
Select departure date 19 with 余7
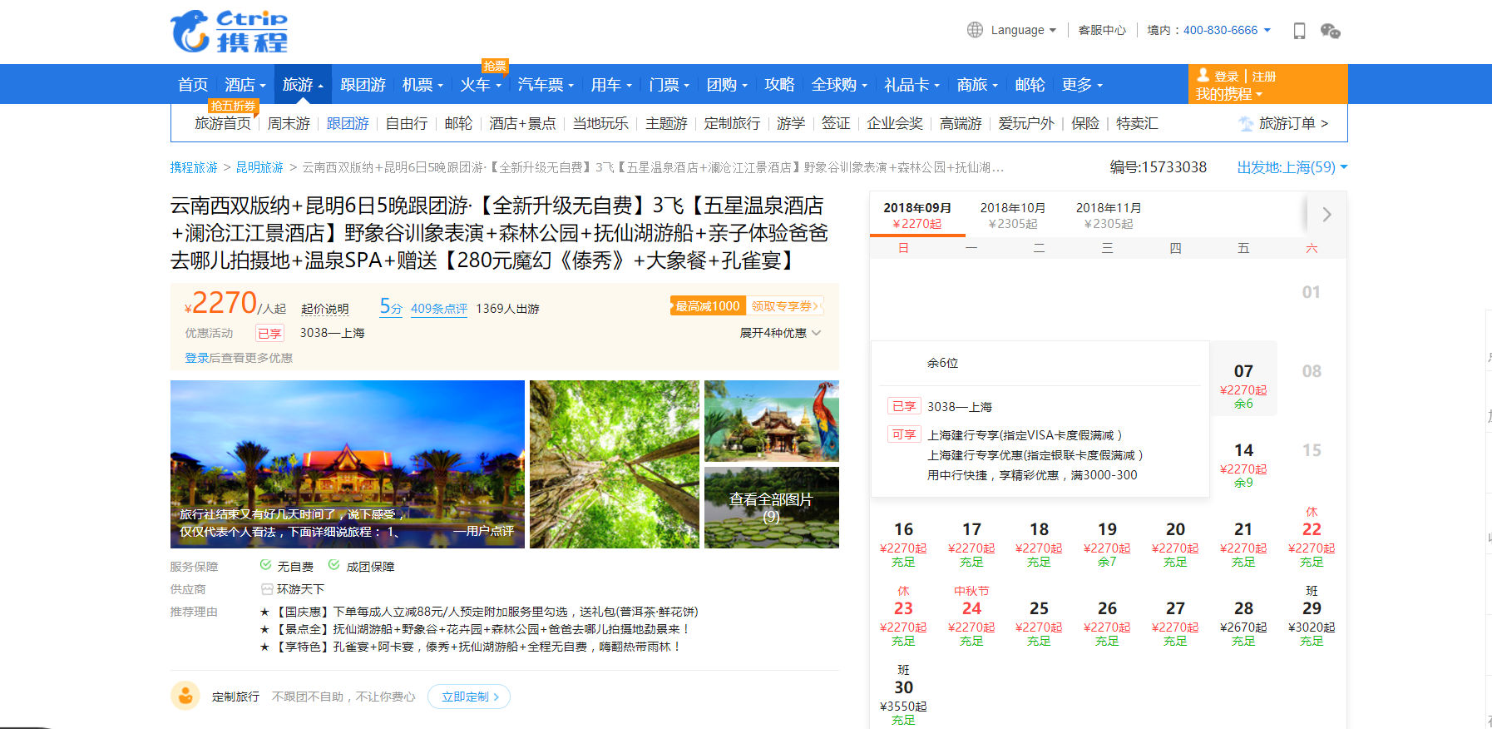(x=1107, y=537)
